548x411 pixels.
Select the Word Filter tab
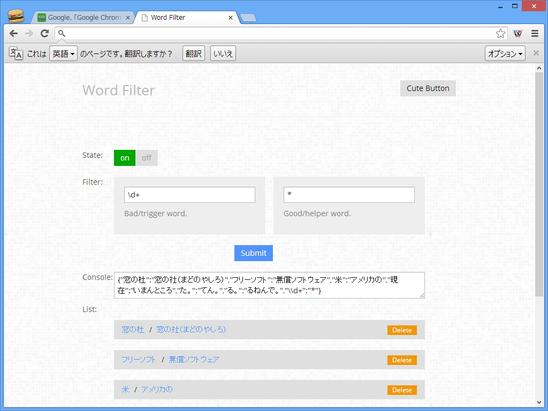[182, 17]
